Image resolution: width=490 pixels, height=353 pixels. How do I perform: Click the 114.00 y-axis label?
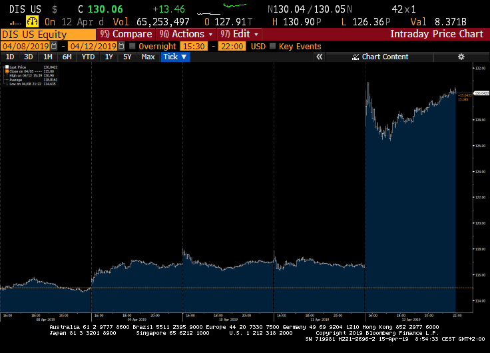480,301
